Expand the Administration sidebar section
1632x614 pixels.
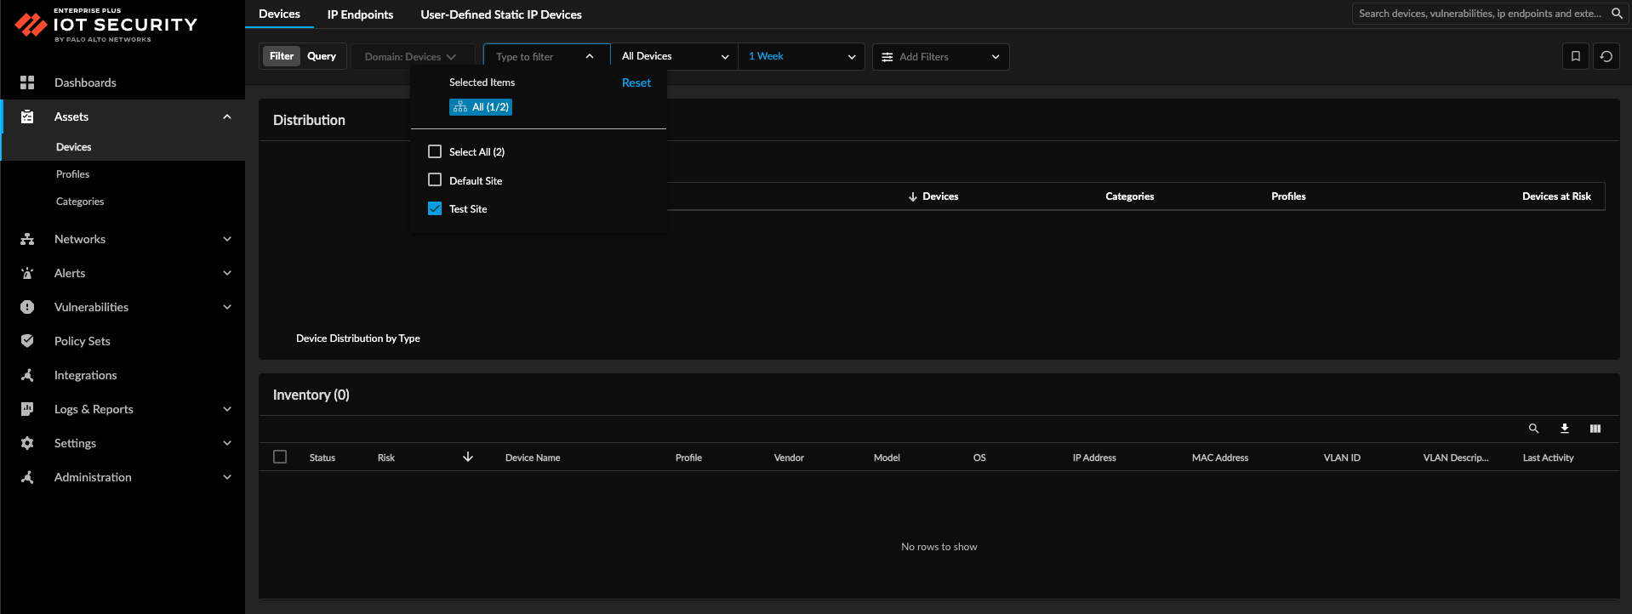(227, 477)
